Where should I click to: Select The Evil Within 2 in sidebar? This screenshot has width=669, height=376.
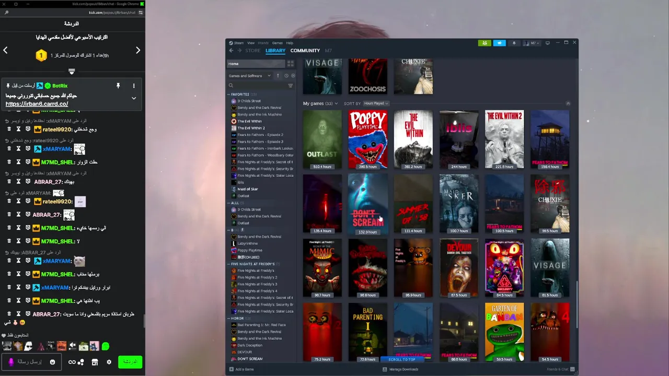pyautogui.click(x=251, y=128)
